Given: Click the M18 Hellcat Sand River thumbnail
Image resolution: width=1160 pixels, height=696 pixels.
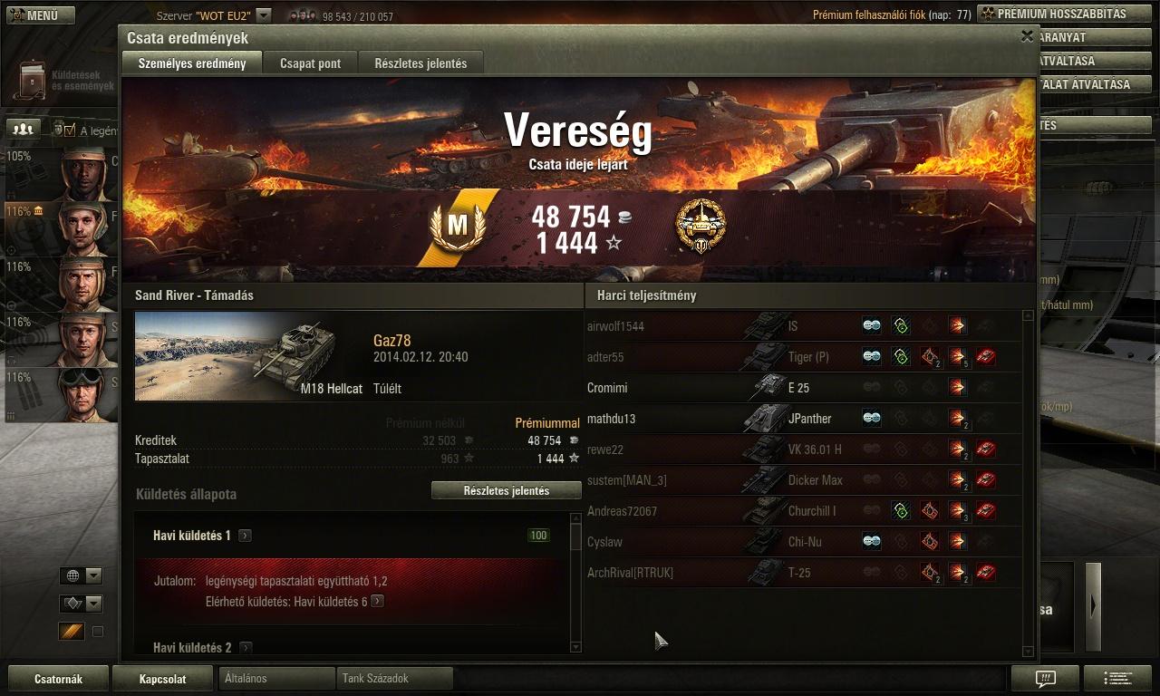Looking at the screenshot, I should (249, 356).
